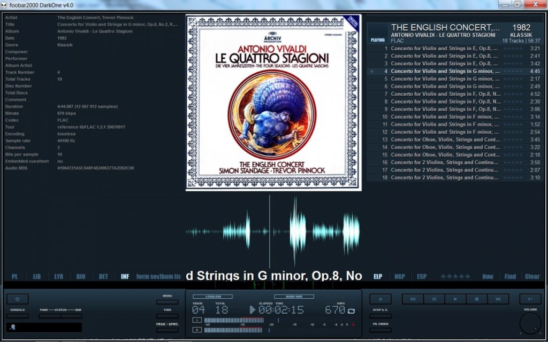This screenshot has width=548, height=342.
Task: Toggle the PANE status button
Action: 50,316
